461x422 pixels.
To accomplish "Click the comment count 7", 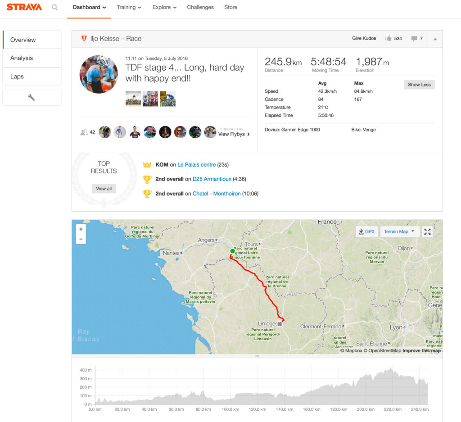I will click(421, 39).
